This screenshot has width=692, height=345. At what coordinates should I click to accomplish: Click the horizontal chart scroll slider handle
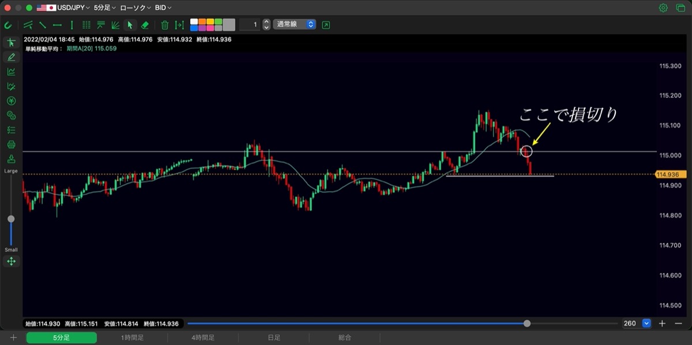click(527, 324)
